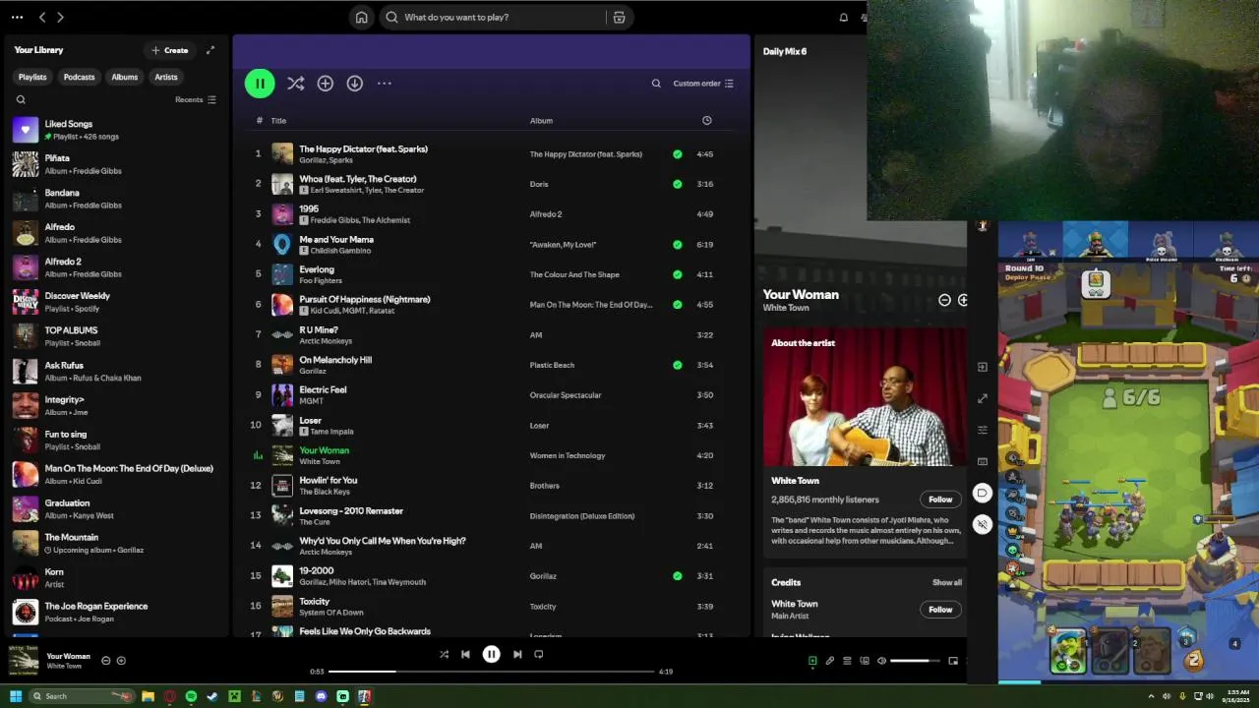Open the notifications bell

point(843,17)
